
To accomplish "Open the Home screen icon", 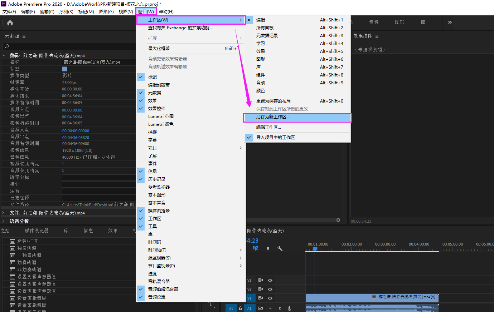I will [10, 22].
